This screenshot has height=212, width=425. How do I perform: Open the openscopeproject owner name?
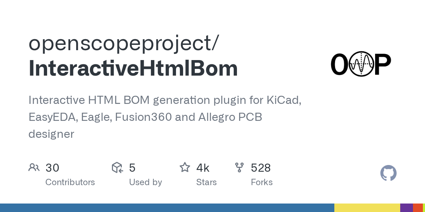(x=123, y=43)
